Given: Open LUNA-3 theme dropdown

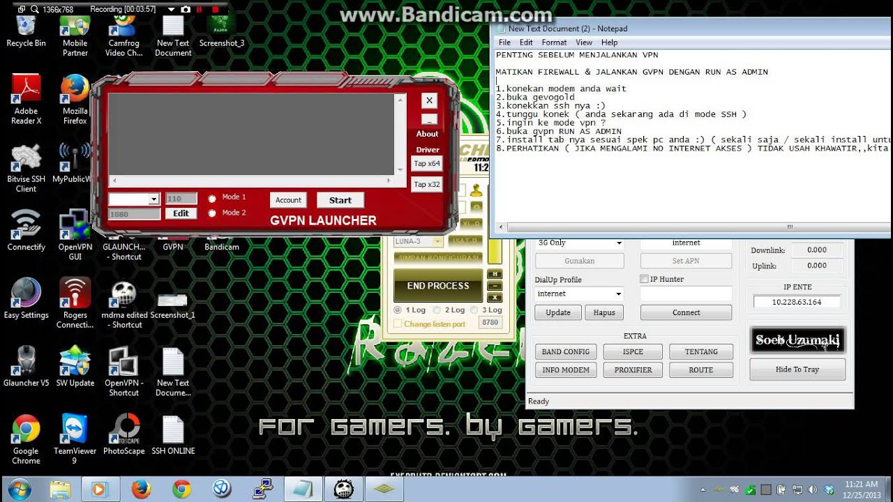Looking at the screenshot, I should 438,241.
